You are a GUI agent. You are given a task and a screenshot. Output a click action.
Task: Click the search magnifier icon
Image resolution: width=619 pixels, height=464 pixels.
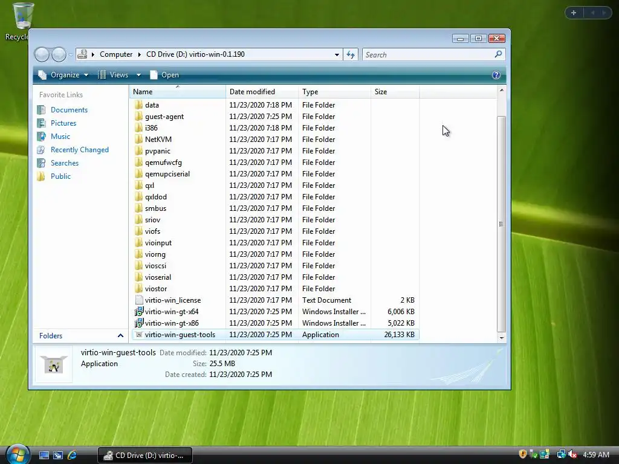click(498, 54)
